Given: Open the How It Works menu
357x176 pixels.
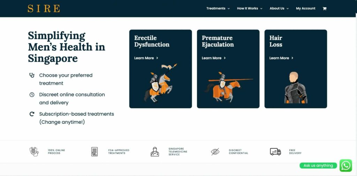Looking at the screenshot, I should point(248,8).
